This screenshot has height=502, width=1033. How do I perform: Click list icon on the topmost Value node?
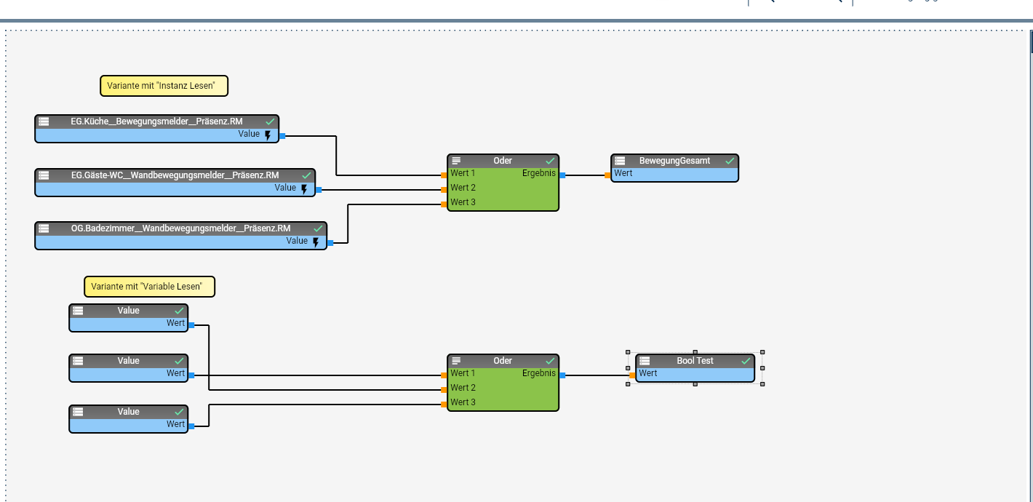(78, 311)
